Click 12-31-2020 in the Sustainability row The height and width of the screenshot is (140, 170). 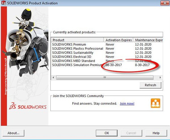click(x=143, y=53)
